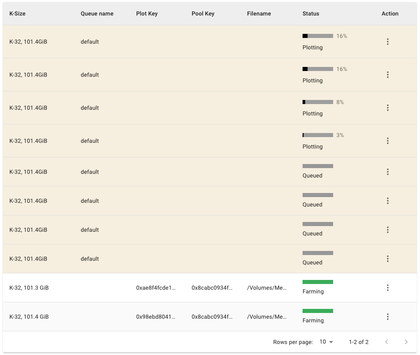
Task: Go to previous page of plots
Action: pyautogui.click(x=387, y=342)
